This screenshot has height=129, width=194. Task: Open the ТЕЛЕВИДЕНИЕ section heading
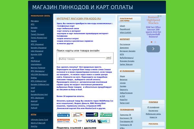coord(127,110)
